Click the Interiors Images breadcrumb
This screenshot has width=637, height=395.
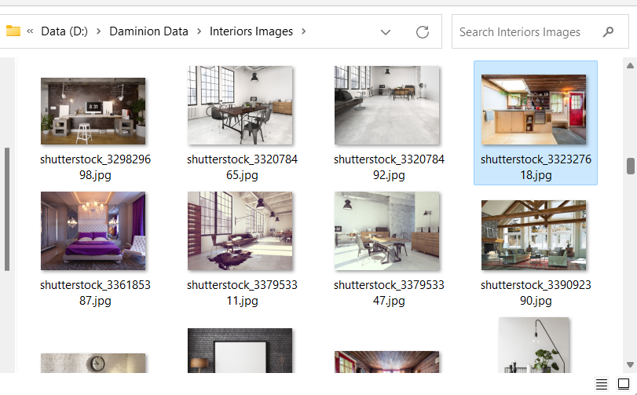251,32
